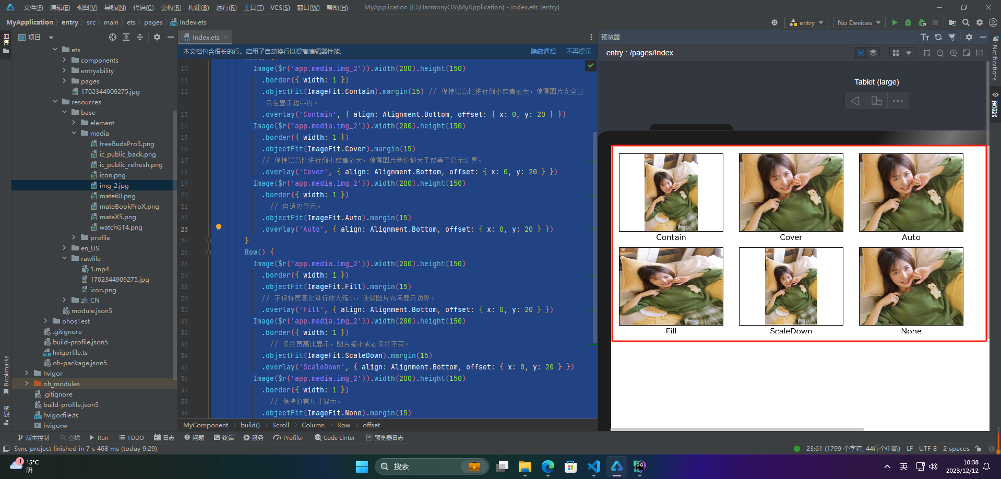Toggle the inspector eye mode in previewer

click(861, 53)
